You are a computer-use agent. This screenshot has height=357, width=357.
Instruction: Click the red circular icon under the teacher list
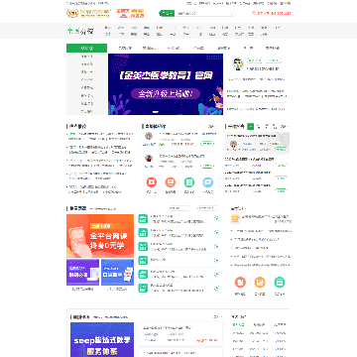pyautogui.click(x=152, y=182)
